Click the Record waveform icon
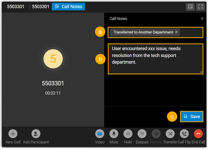Screen dimensions: 208x149 point(156,134)
